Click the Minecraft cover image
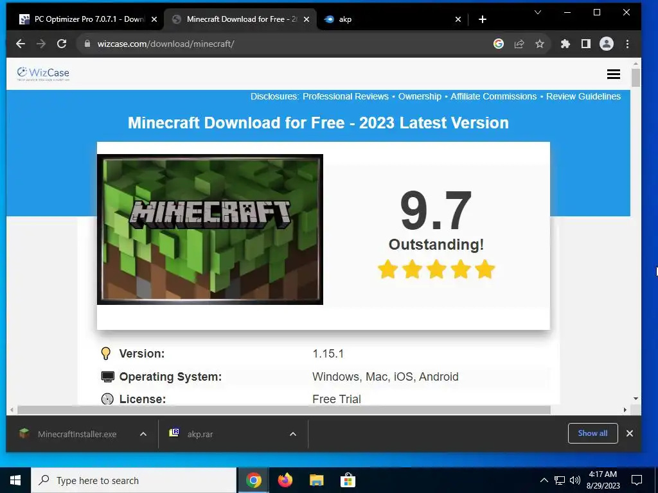Viewport: 658px width, 493px height. tap(210, 229)
